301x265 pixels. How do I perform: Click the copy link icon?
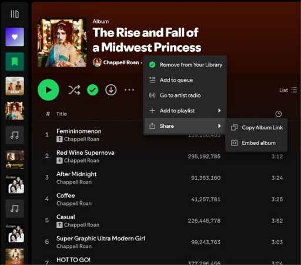[234, 128]
